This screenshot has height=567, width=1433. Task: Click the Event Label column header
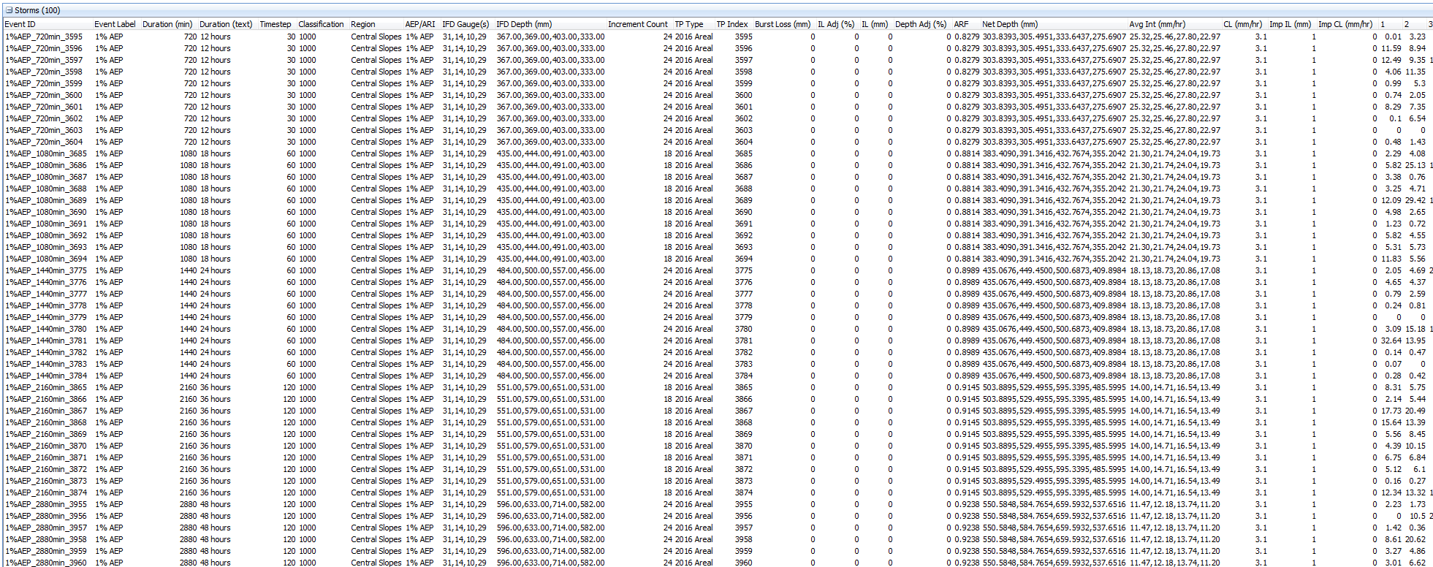(115, 24)
